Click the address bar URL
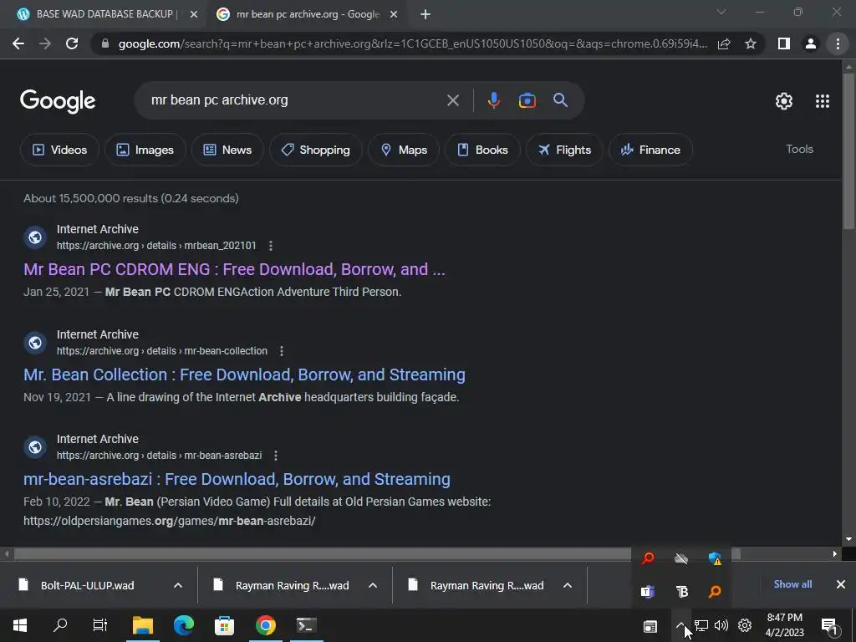Viewport: 856px width, 642px height. [413, 43]
